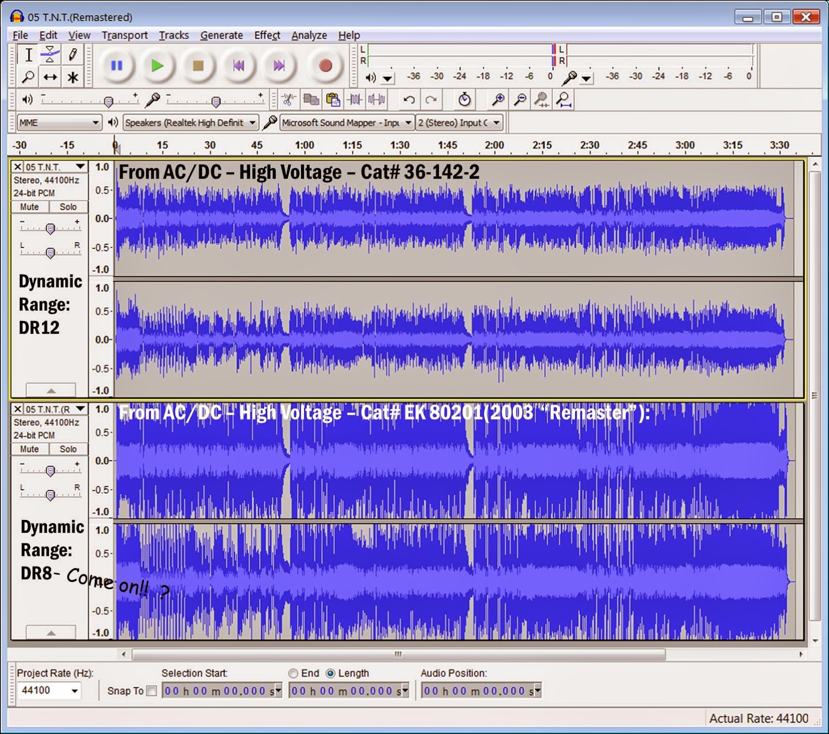This screenshot has width=829, height=734.
Task: Start recording with the Record button
Action: tap(325, 66)
